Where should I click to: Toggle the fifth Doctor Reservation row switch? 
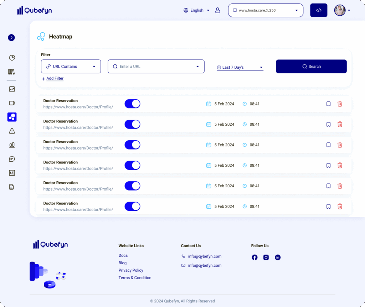[x=133, y=186]
